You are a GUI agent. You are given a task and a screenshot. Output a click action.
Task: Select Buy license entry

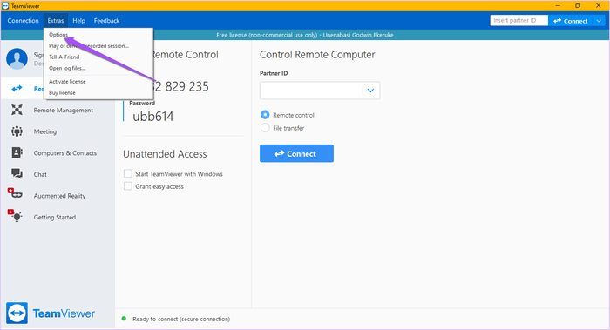coord(62,93)
